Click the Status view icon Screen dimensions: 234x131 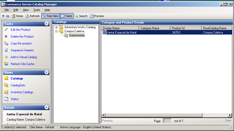[x=6, y=99]
